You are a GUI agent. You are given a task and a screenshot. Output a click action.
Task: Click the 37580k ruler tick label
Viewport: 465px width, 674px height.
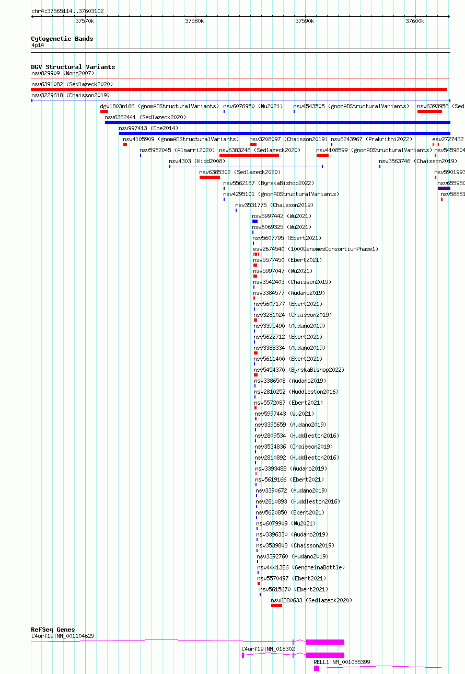click(x=194, y=21)
